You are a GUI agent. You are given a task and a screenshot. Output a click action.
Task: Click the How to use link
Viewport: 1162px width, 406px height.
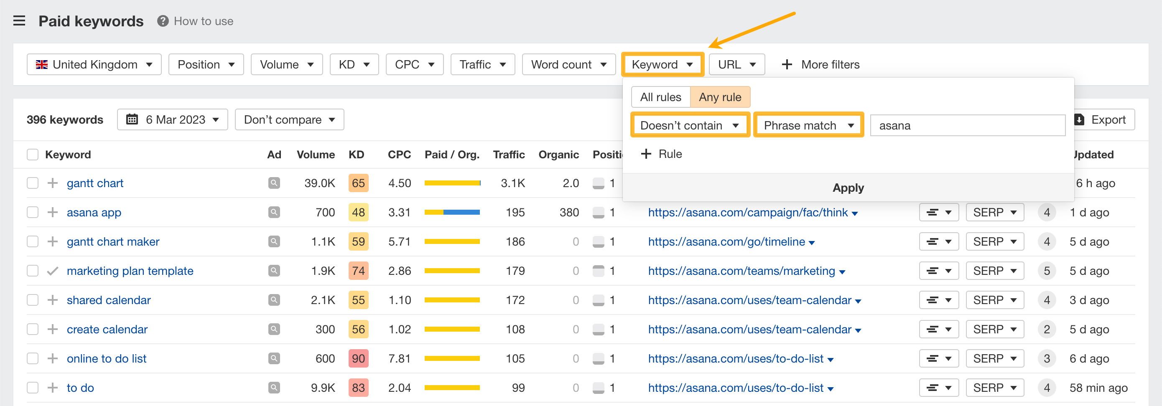point(204,21)
